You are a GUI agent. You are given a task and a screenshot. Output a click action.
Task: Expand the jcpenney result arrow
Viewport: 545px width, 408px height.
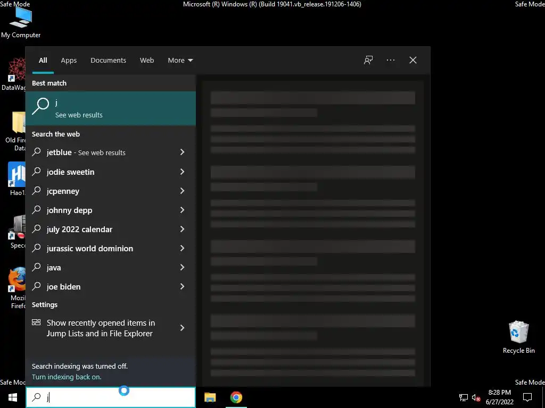coord(182,191)
